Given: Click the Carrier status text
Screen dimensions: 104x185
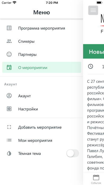Looking at the screenshot, I should [x=7, y=3].
